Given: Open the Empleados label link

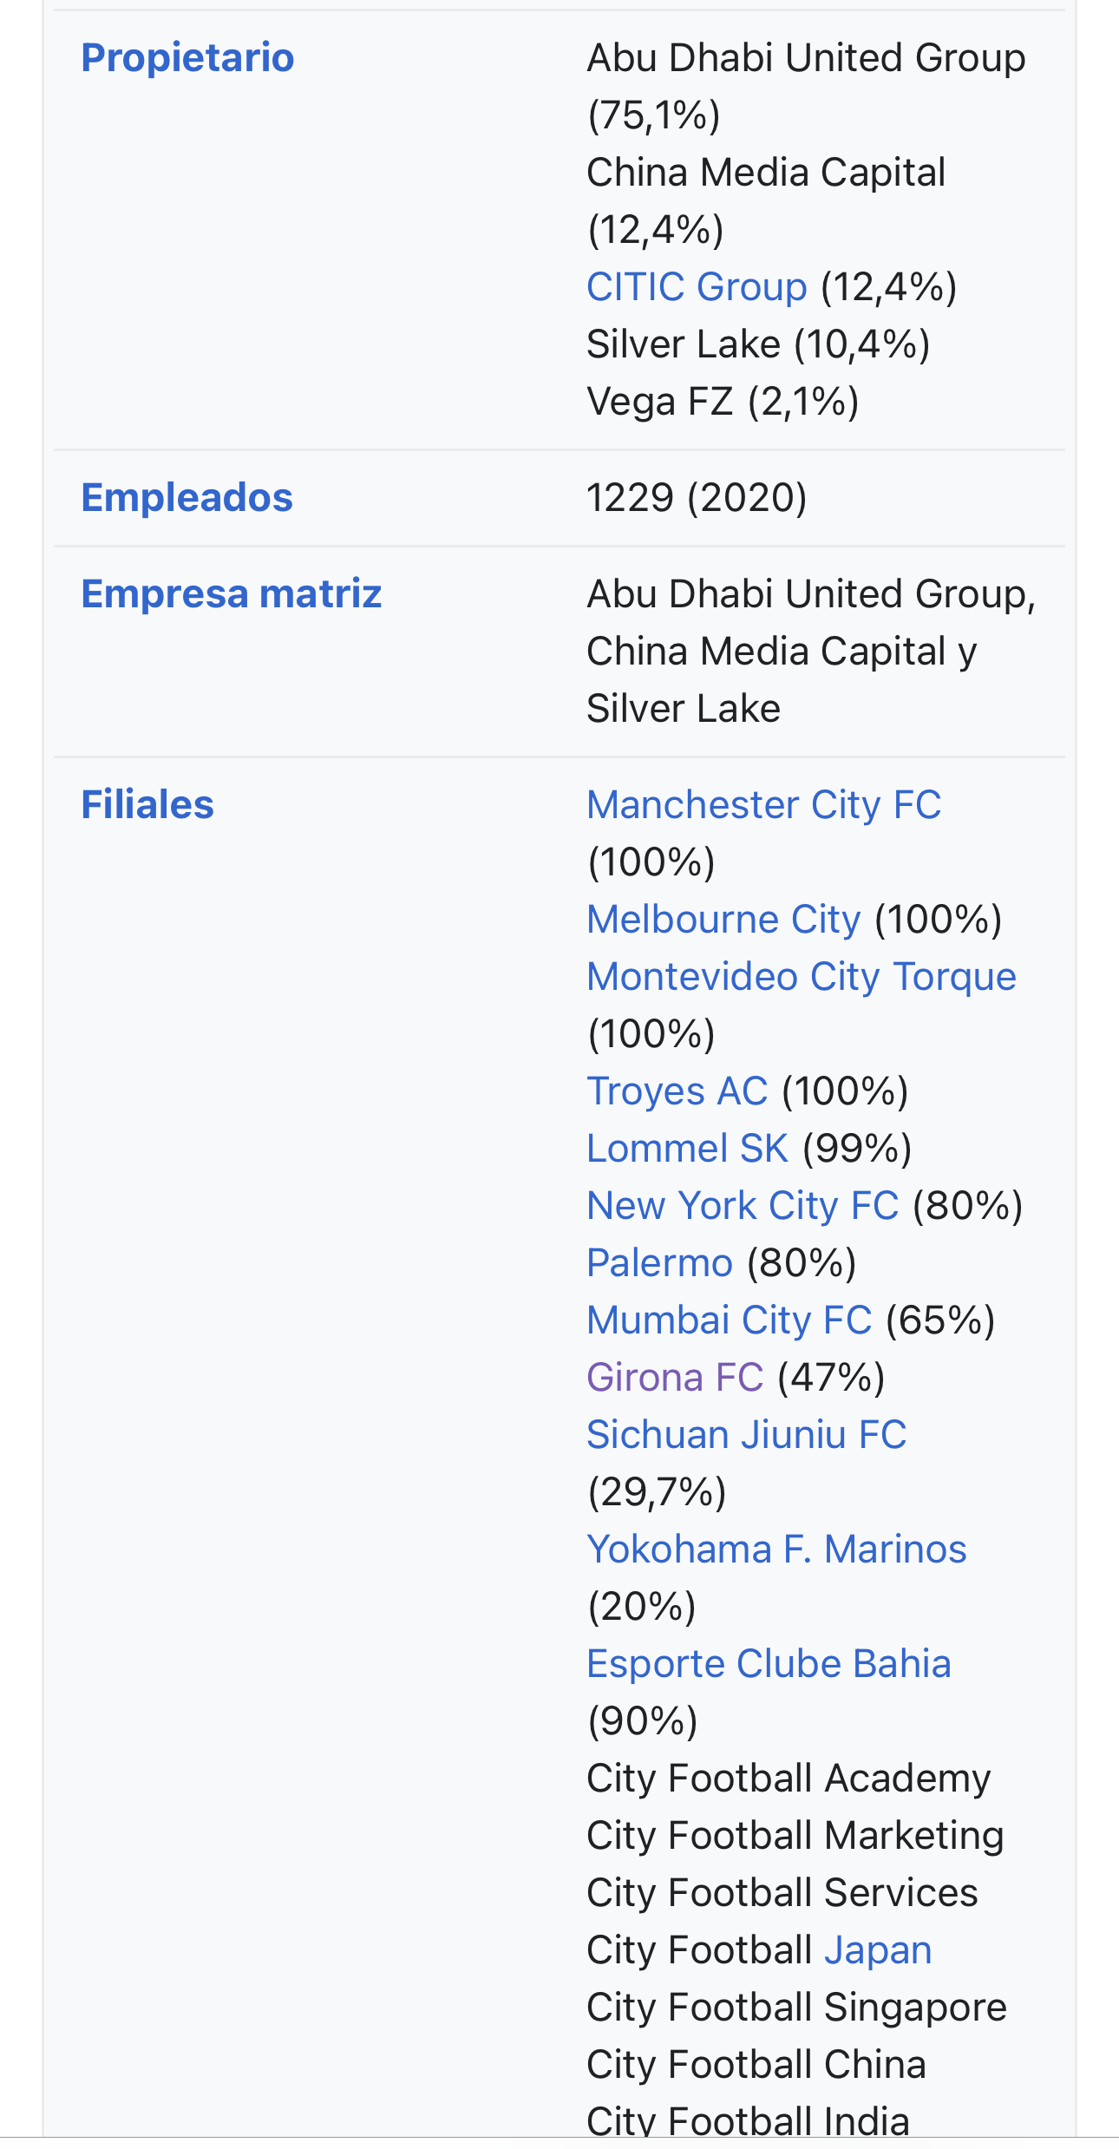Looking at the screenshot, I should [186, 498].
